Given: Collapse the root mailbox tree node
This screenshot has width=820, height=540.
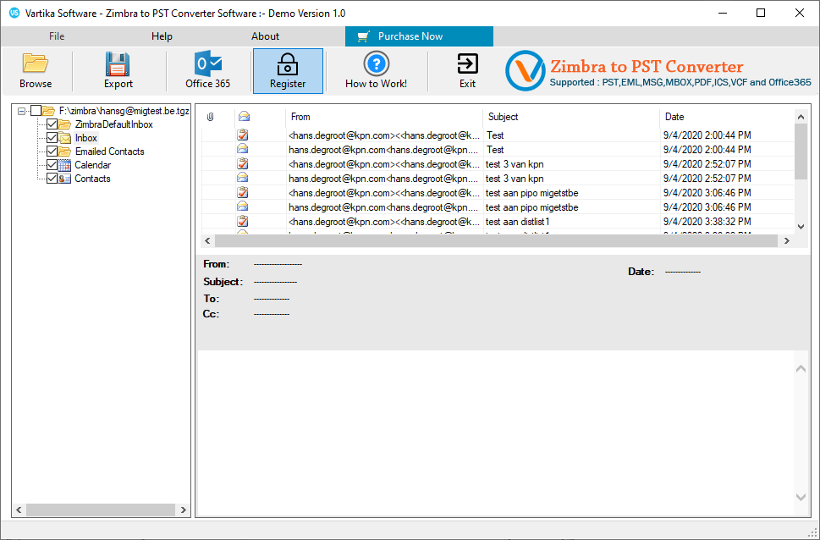Looking at the screenshot, I should pyautogui.click(x=21, y=111).
